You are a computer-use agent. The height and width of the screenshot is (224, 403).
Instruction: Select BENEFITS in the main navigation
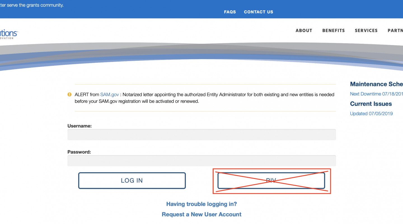(x=333, y=31)
